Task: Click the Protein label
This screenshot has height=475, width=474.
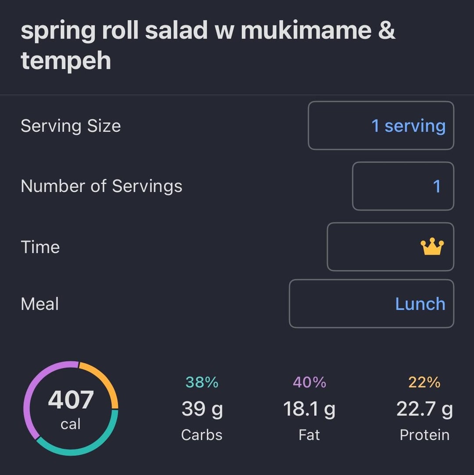Action: (424, 435)
